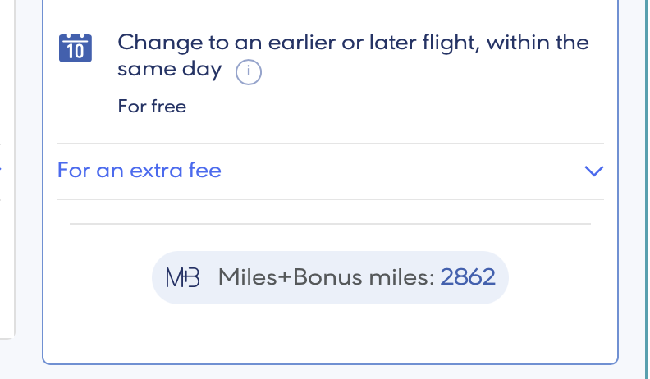Click the number 10 inside the calendar icon

pyautogui.click(x=76, y=52)
